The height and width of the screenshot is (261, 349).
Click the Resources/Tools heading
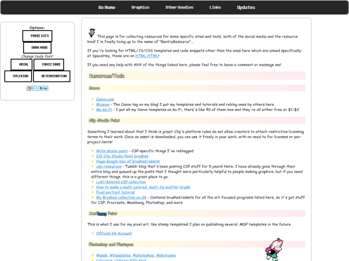(x=107, y=76)
